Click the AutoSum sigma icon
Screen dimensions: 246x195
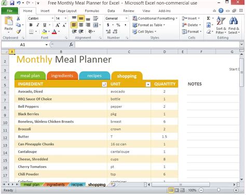click(x=209, y=18)
